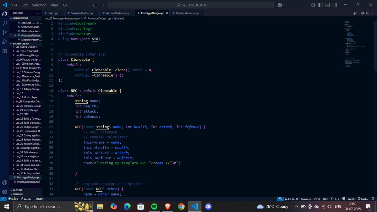Switch to the WithoutMediator.cpp tab
This screenshot has width=377, height=212.
[117, 13]
